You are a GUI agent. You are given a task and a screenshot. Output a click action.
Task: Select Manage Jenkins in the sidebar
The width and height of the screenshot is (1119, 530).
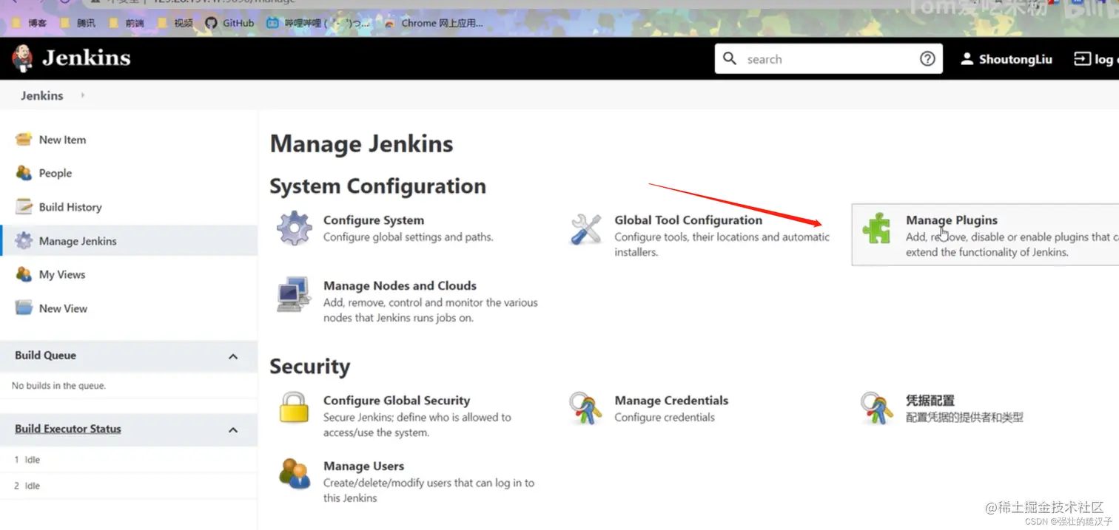click(78, 241)
